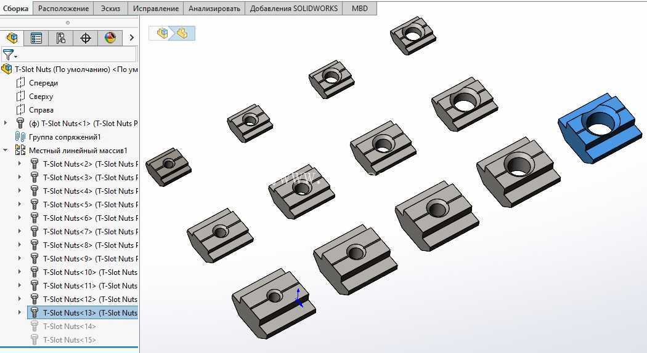The height and width of the screenshot is (353, 647).
Task: Open the ConfigurationManager tab icon
Action: tap(60, 38)
